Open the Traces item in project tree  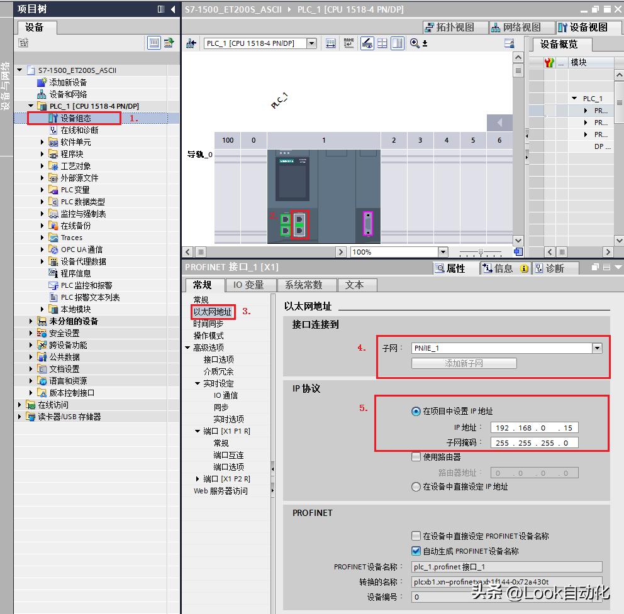(x=73, y=237)
